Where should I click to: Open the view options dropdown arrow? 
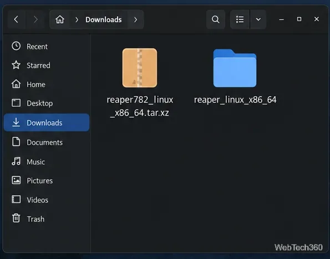tap(258, 19)
